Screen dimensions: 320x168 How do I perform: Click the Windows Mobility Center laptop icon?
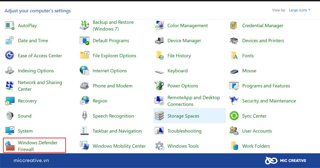(x=85, y=146)
